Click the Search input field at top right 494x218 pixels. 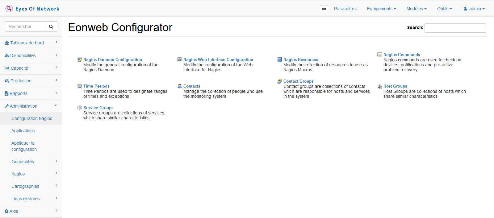click(x=455, y=28)
